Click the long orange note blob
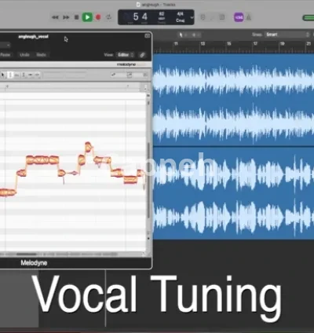 42,159
